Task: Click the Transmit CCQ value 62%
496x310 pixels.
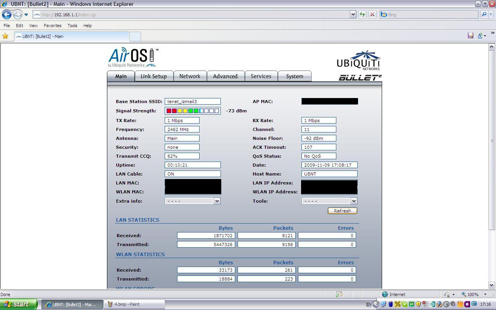Action: (182, 156)
